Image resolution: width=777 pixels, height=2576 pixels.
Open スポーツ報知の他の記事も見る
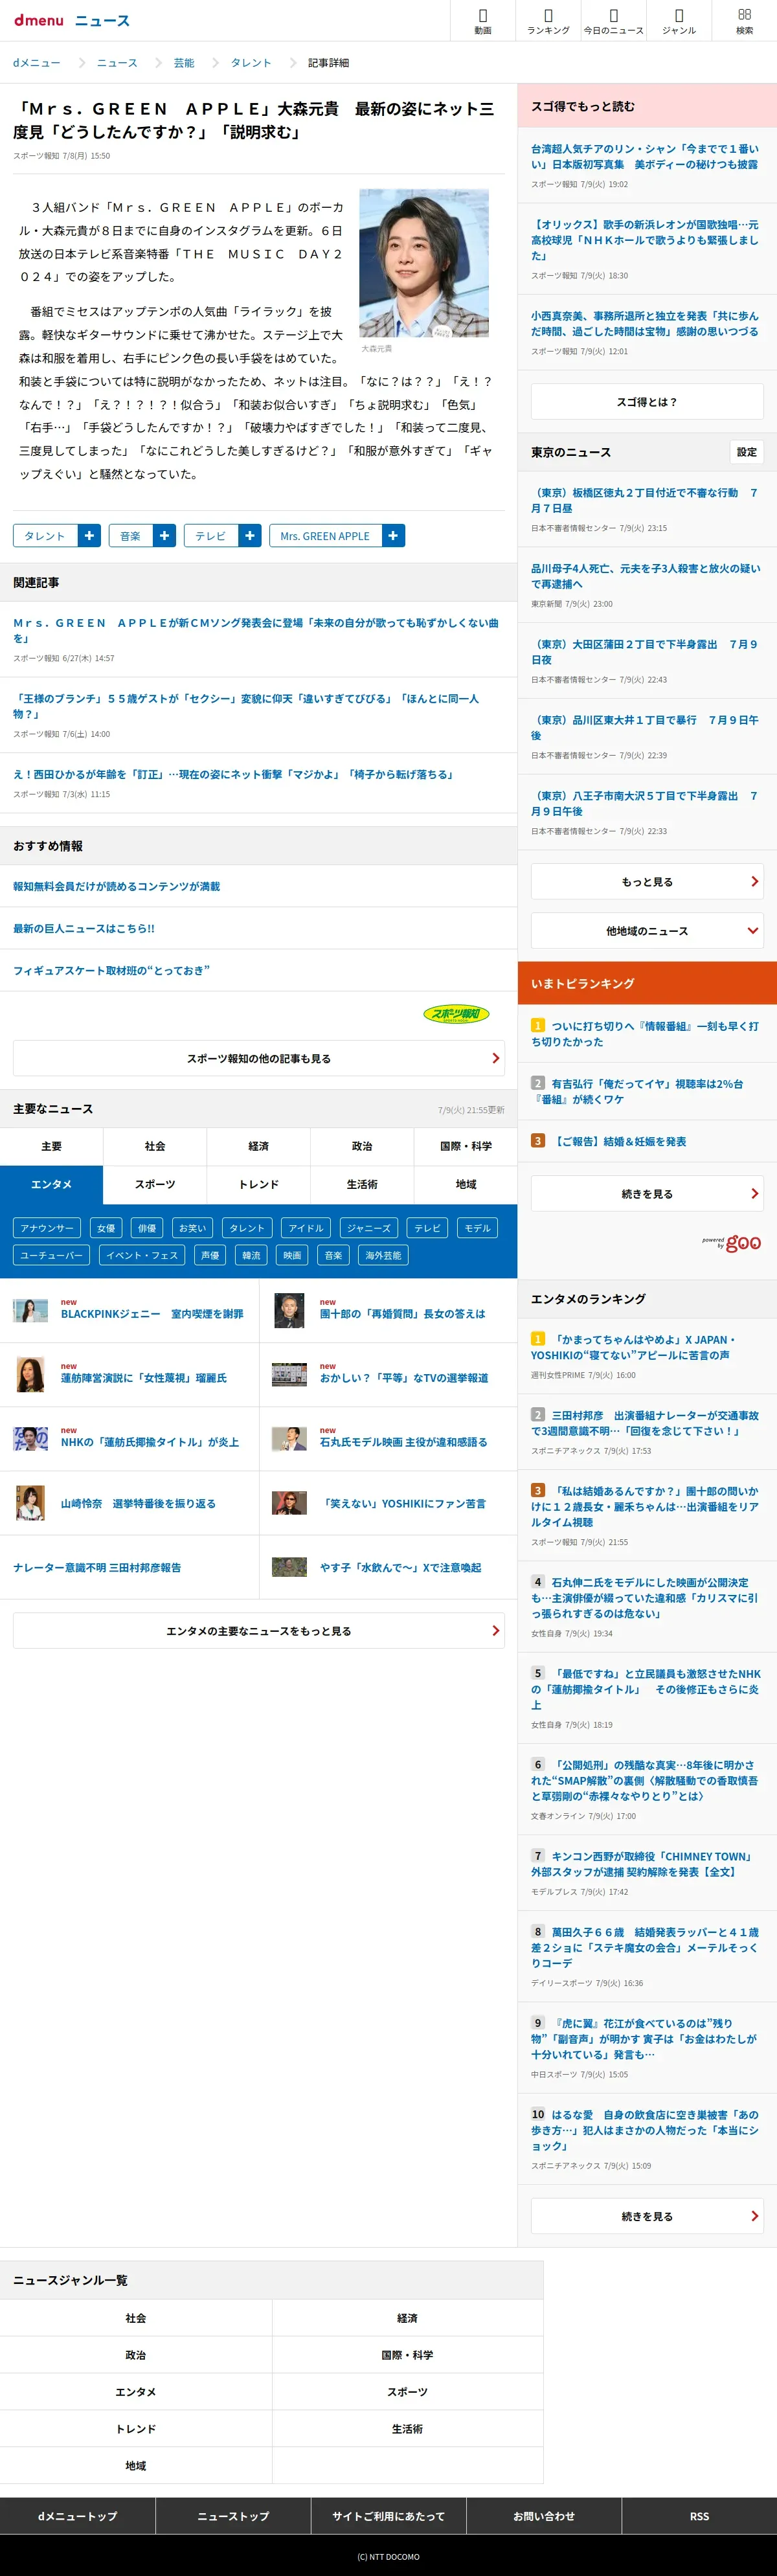258,1058
